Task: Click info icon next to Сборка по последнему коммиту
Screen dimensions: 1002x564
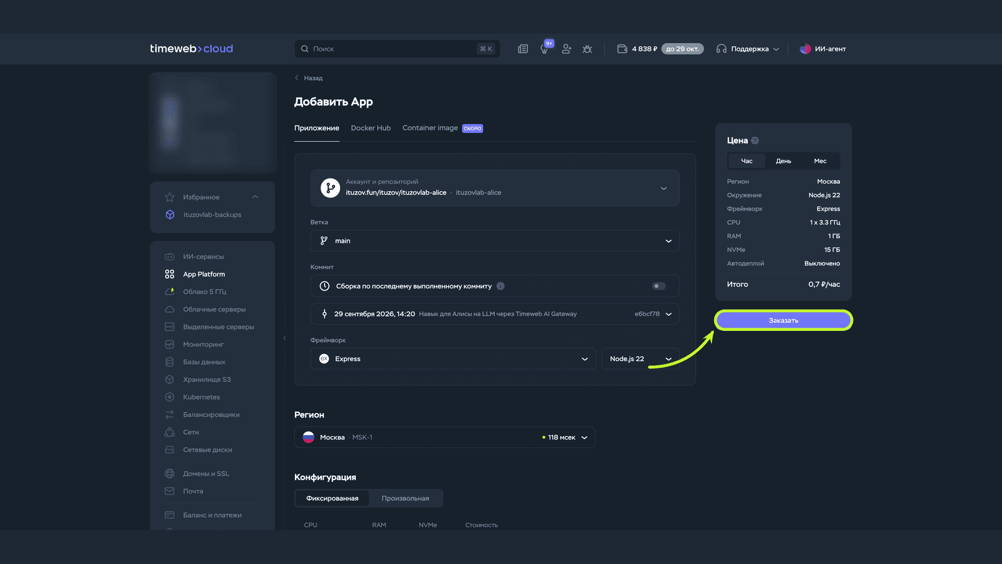Action: point(500,286)
